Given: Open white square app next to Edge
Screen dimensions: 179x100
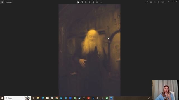Looking at the screenshot, I should [x=47, y=98].
